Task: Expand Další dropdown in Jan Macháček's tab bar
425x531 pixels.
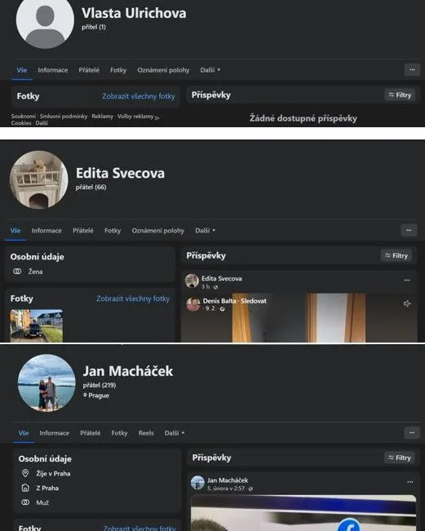Action: coord(175,433)
